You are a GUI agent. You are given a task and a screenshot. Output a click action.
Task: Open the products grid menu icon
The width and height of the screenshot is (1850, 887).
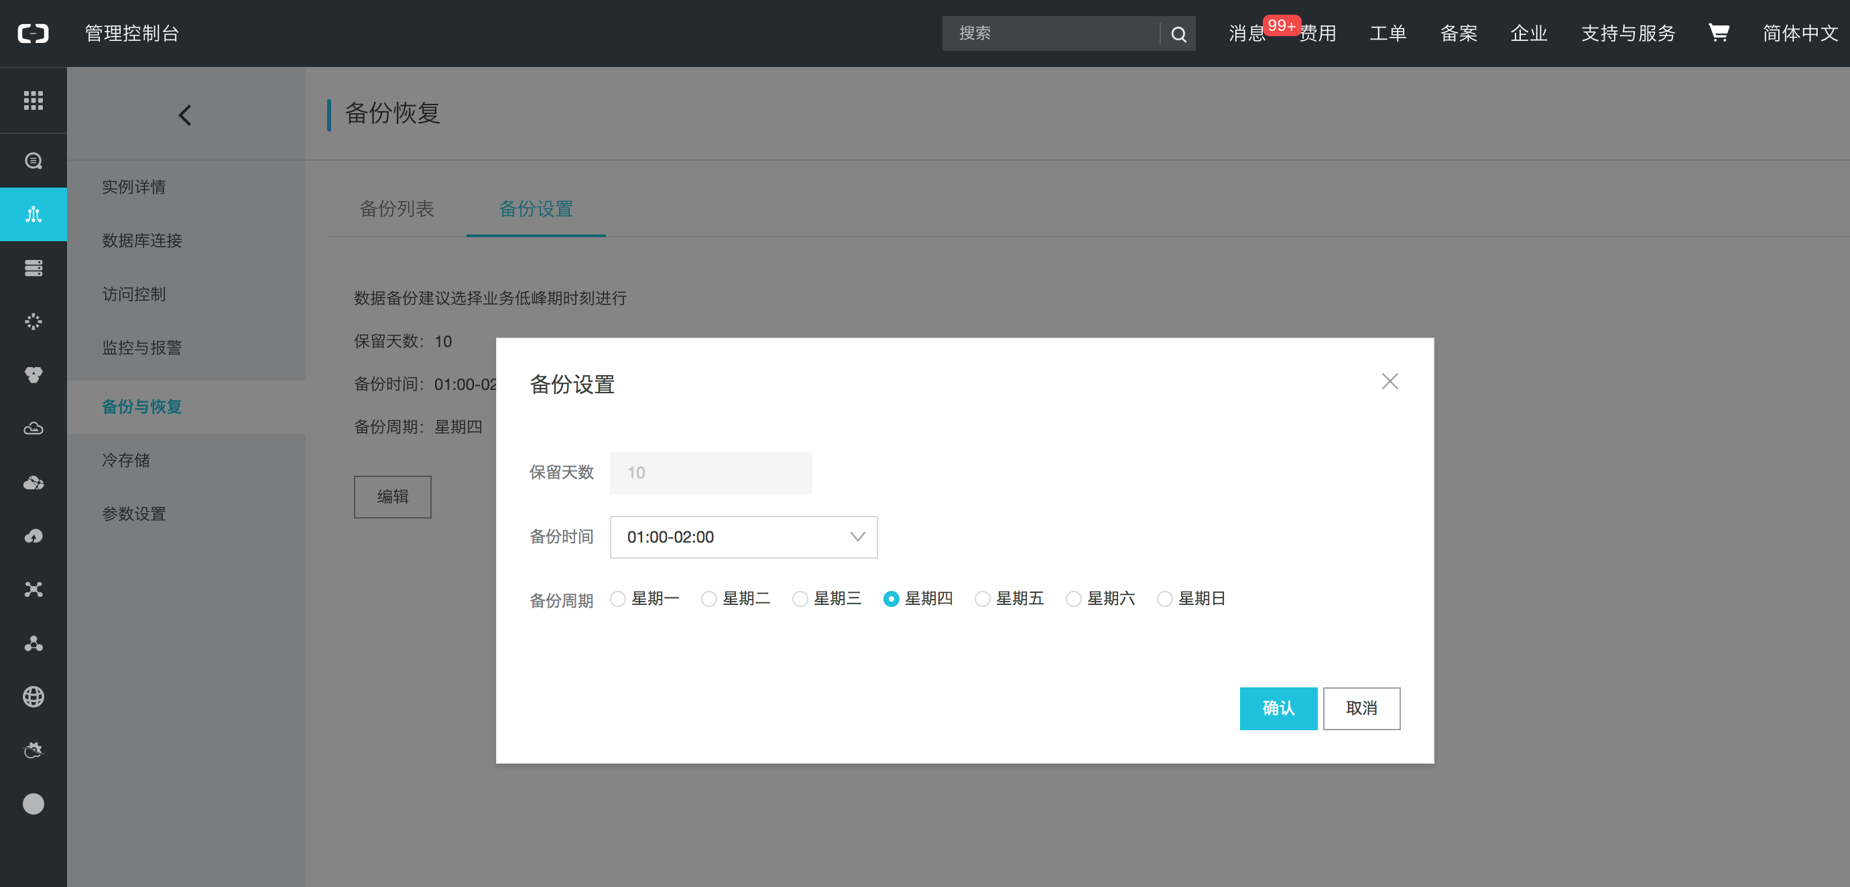point(33,100)
